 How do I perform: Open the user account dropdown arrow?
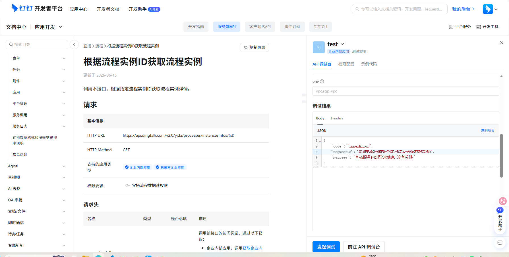[496, 9]
